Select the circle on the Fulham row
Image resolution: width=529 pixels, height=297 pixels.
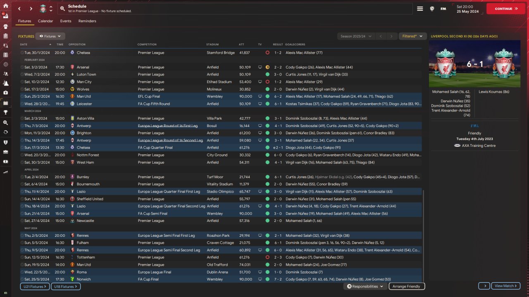(22, 243)
